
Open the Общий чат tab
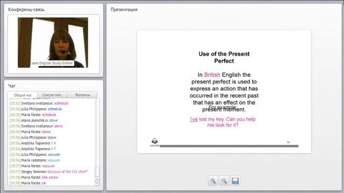tap(23, 95)
